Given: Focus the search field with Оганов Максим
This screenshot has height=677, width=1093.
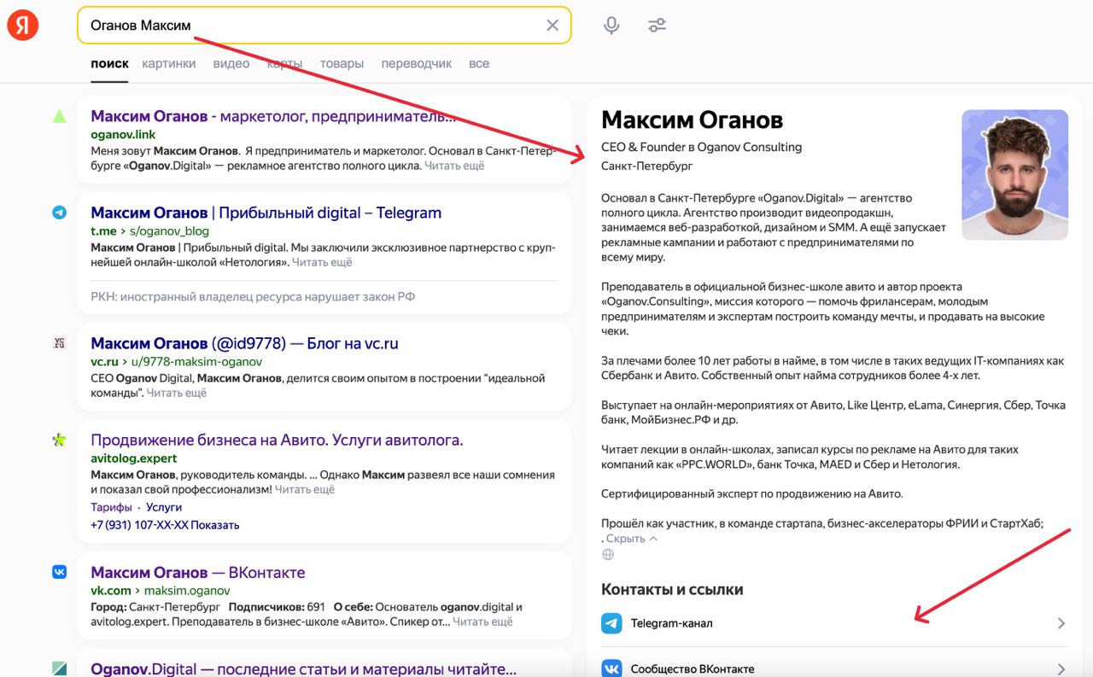Looking at the screenshot, I should pos(324,26).
